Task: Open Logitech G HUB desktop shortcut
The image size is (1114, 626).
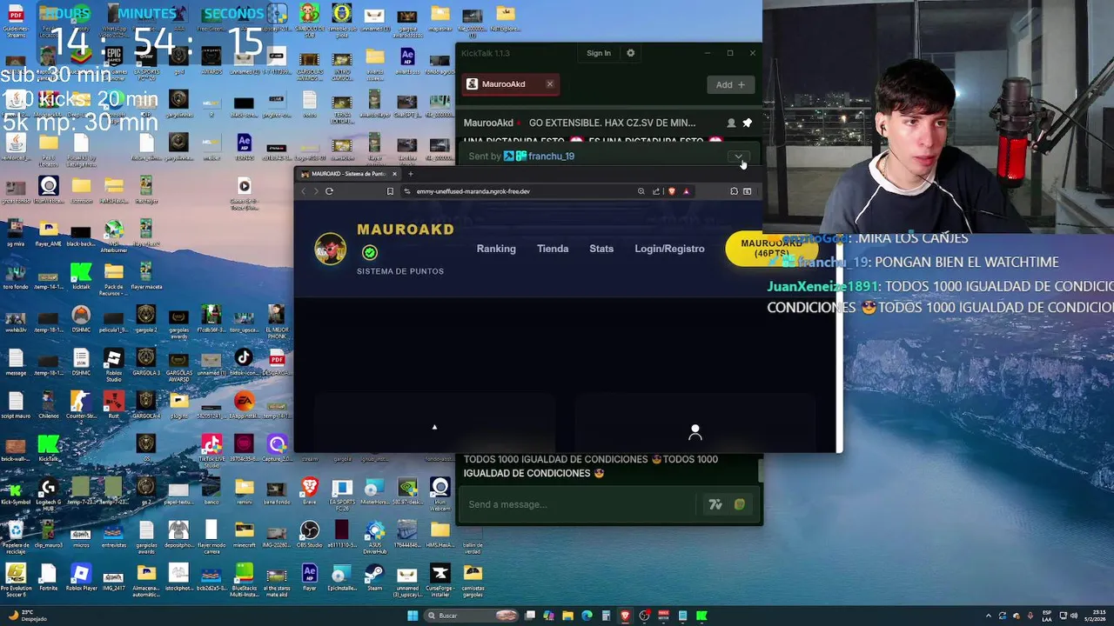Action: (x=48, y=491)
